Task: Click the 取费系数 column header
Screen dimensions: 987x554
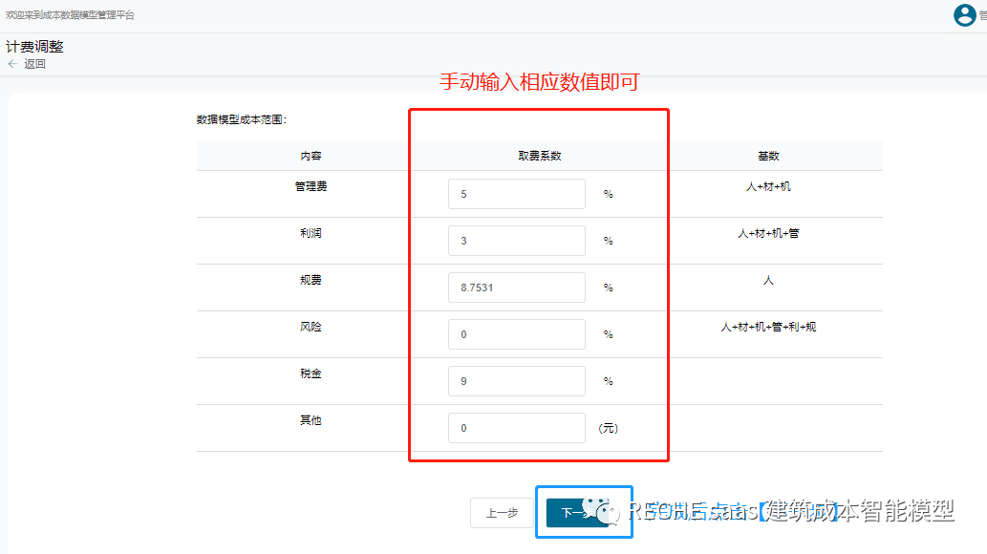Action: [x=539, y=156]
